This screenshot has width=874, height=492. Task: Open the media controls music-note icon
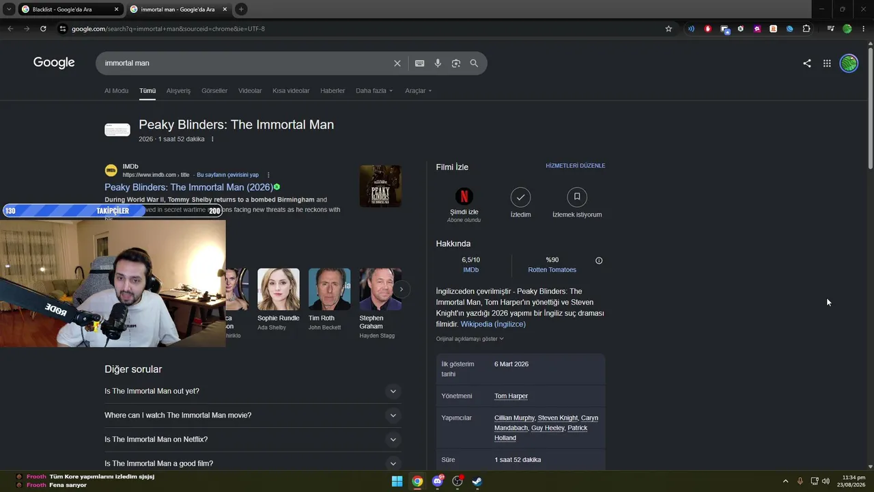tap(830, 29)
